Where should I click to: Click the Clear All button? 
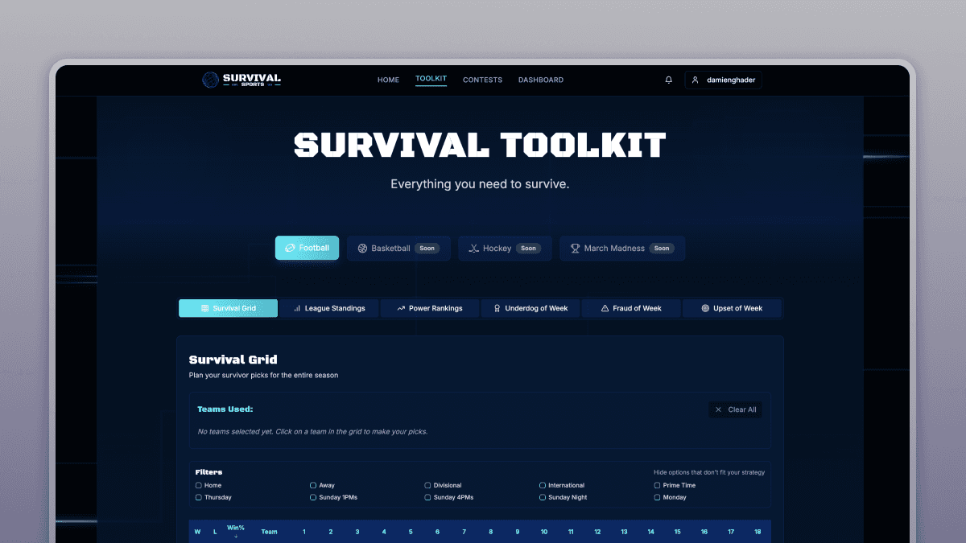coord(735,409)
